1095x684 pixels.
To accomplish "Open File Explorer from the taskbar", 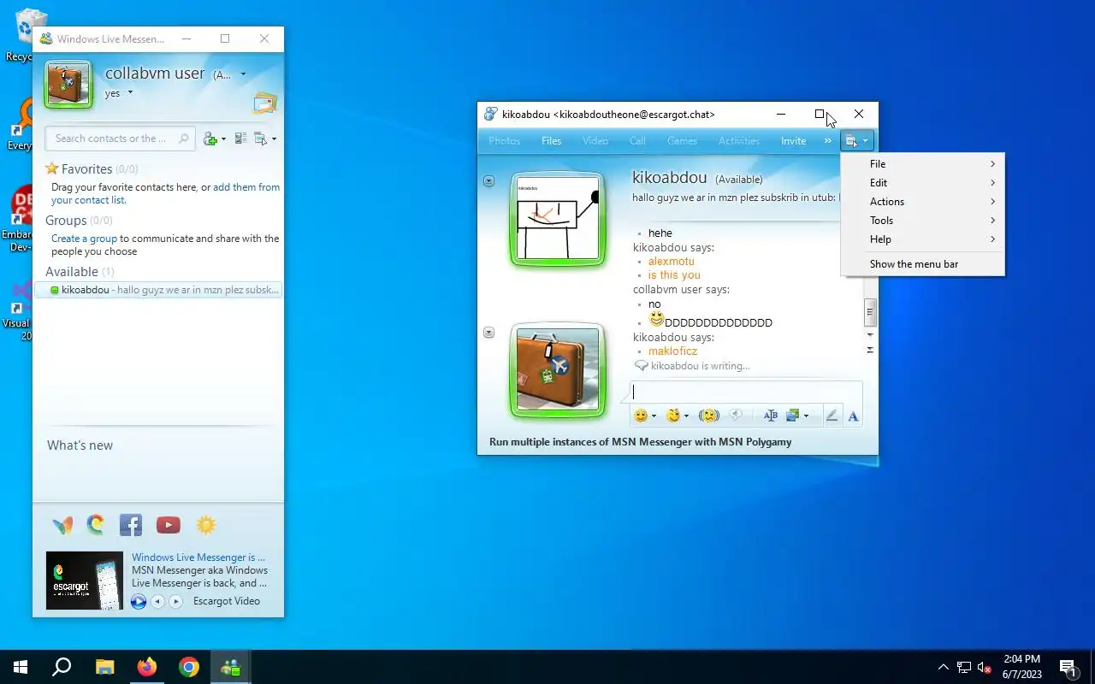I will tap(104, 667).
